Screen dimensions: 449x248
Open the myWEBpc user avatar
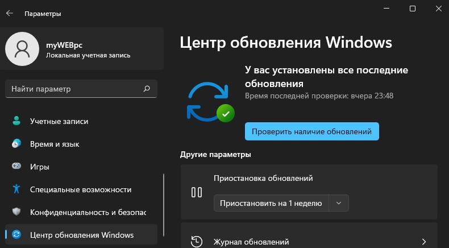[x=22, y=49]
